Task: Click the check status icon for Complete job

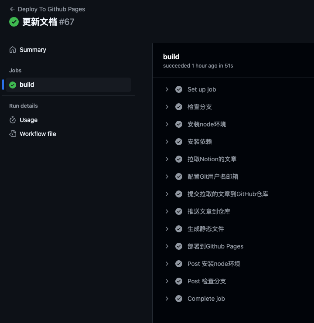Action: (x=179, y=299)
